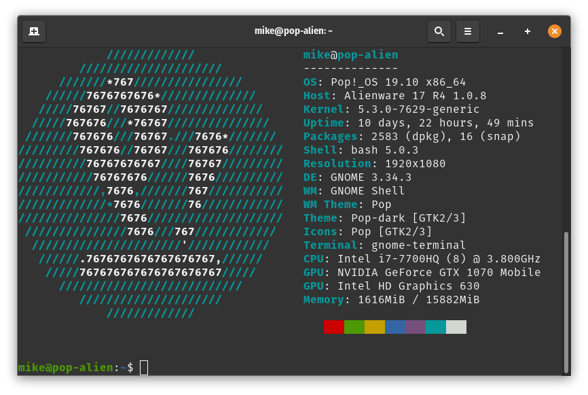The width and height of the screenshot is (588, 395).
Task: Click the OS line Pop!_OS 19.10
Action: pyautogui.click(x=385, y=82)
